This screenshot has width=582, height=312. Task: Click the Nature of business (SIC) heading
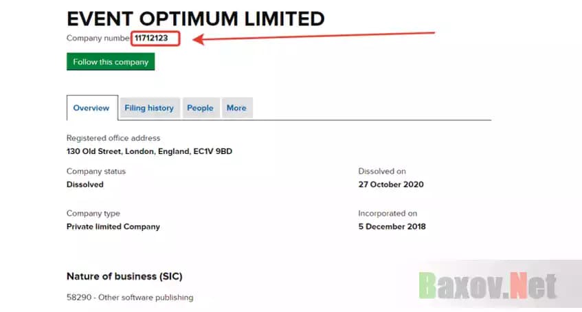[x=124, y=276]
